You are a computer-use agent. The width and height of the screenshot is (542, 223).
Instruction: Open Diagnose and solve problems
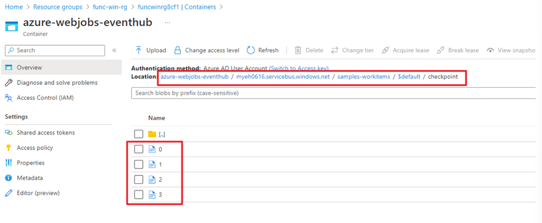[57, 82]
